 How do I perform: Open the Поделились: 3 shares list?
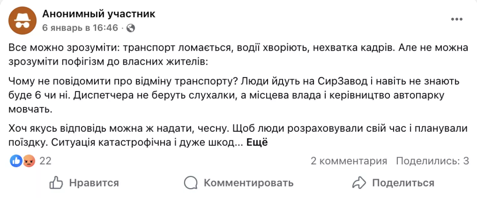click(433, 161)
